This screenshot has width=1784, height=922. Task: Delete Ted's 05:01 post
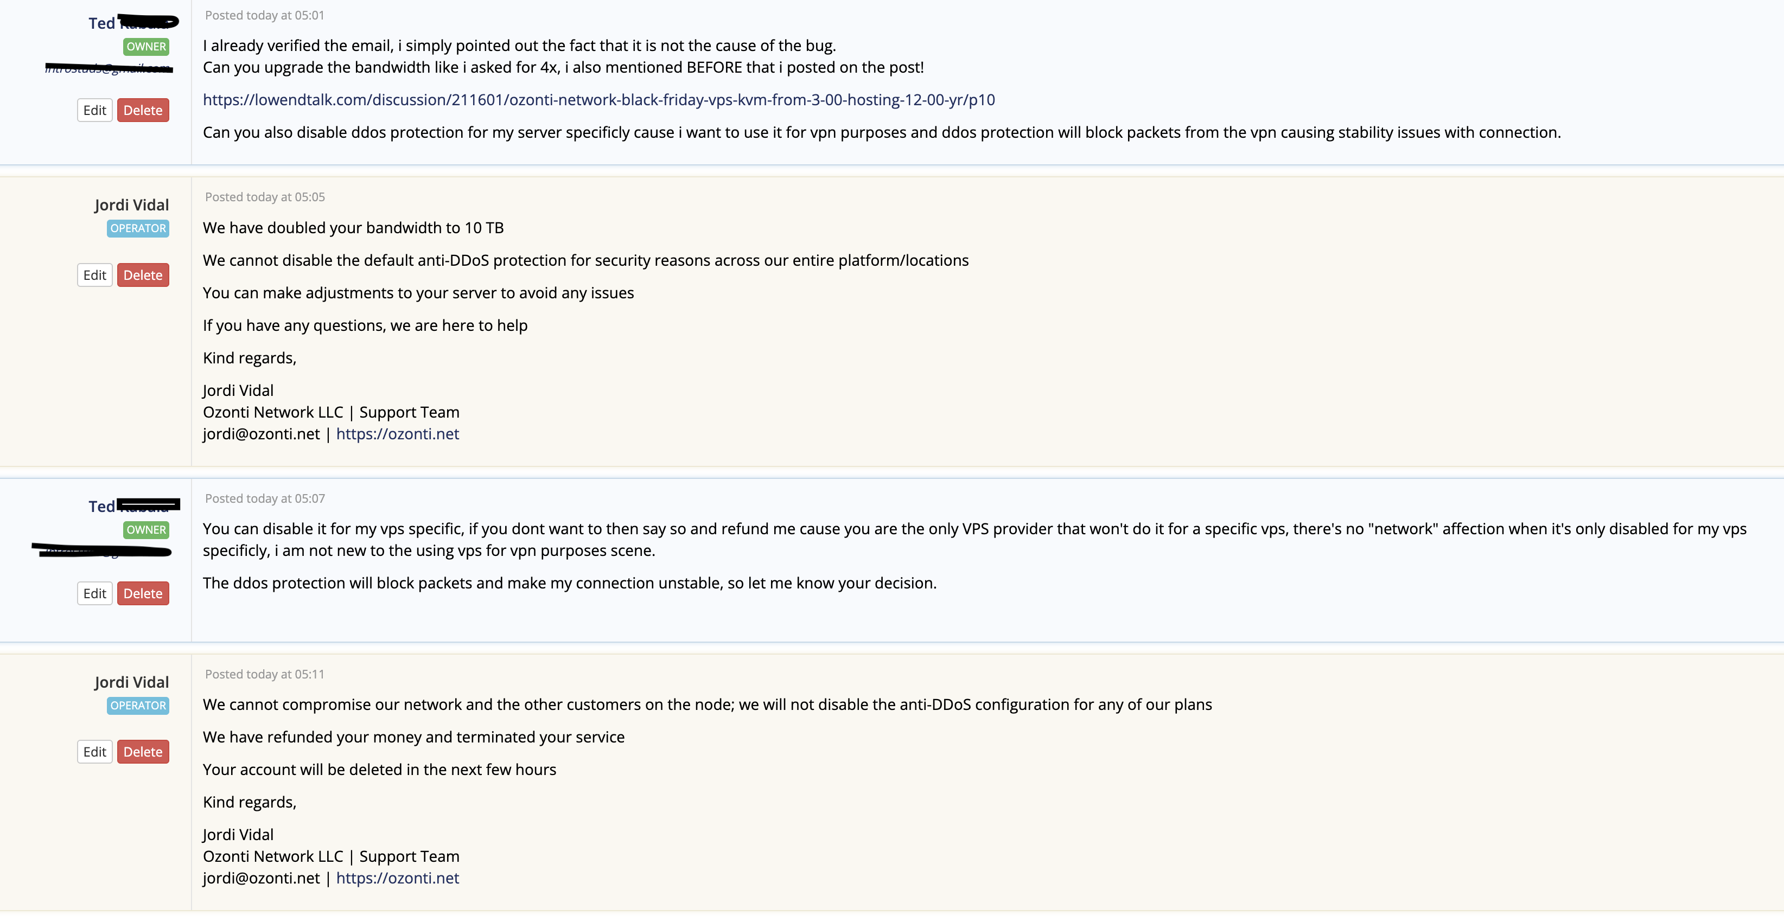pyautogui.click(x=143, y=110)
